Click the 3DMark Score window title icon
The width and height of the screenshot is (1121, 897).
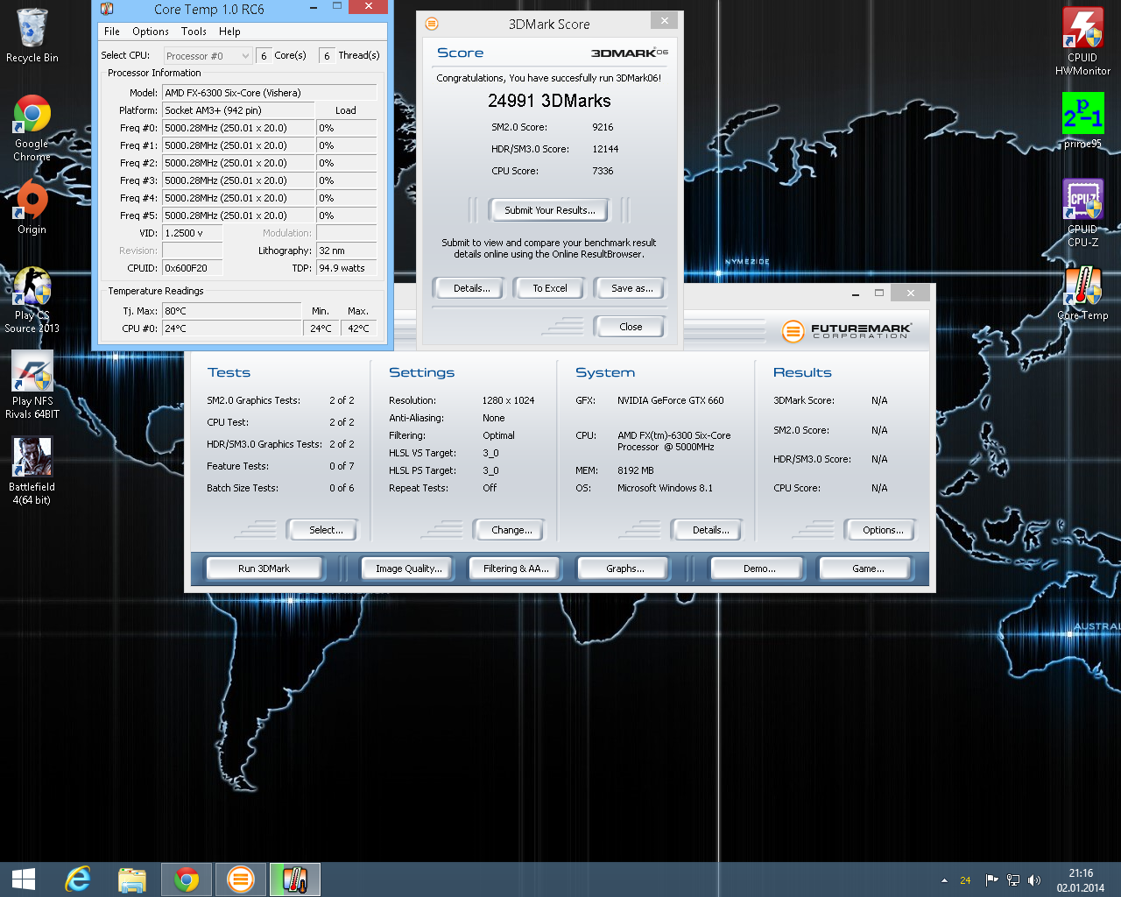(x=432, y=24)
